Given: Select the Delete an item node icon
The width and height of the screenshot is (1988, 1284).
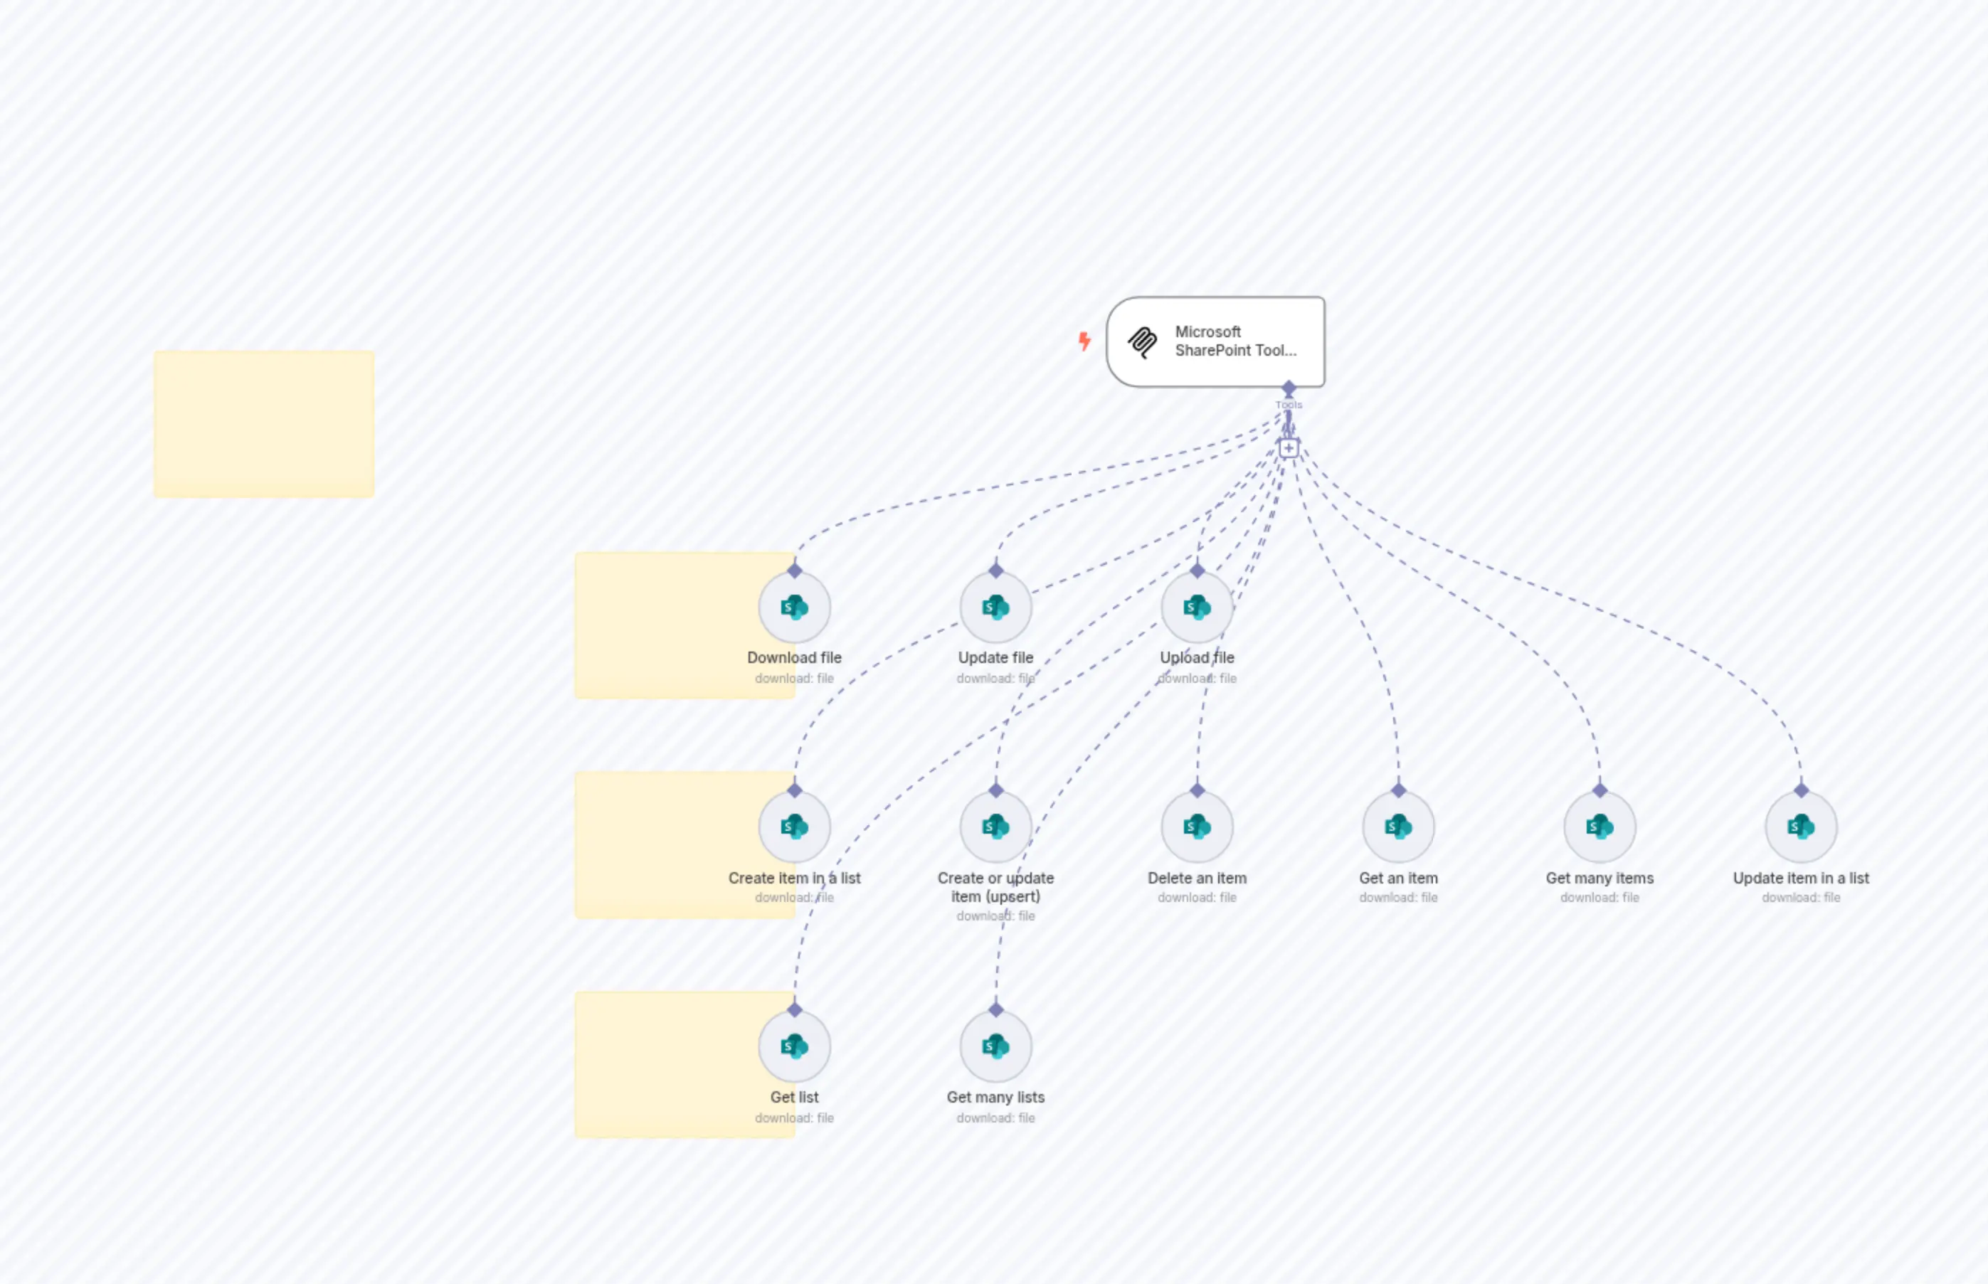Looking at the screenshot, I should coord(1197,827).
